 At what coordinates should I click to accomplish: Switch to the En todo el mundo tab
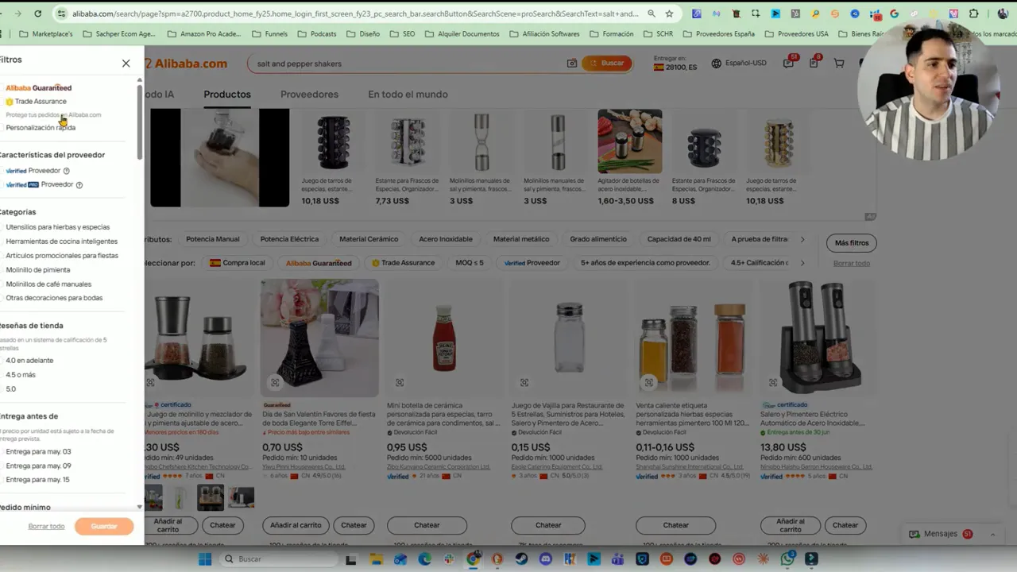pos(408,95)
